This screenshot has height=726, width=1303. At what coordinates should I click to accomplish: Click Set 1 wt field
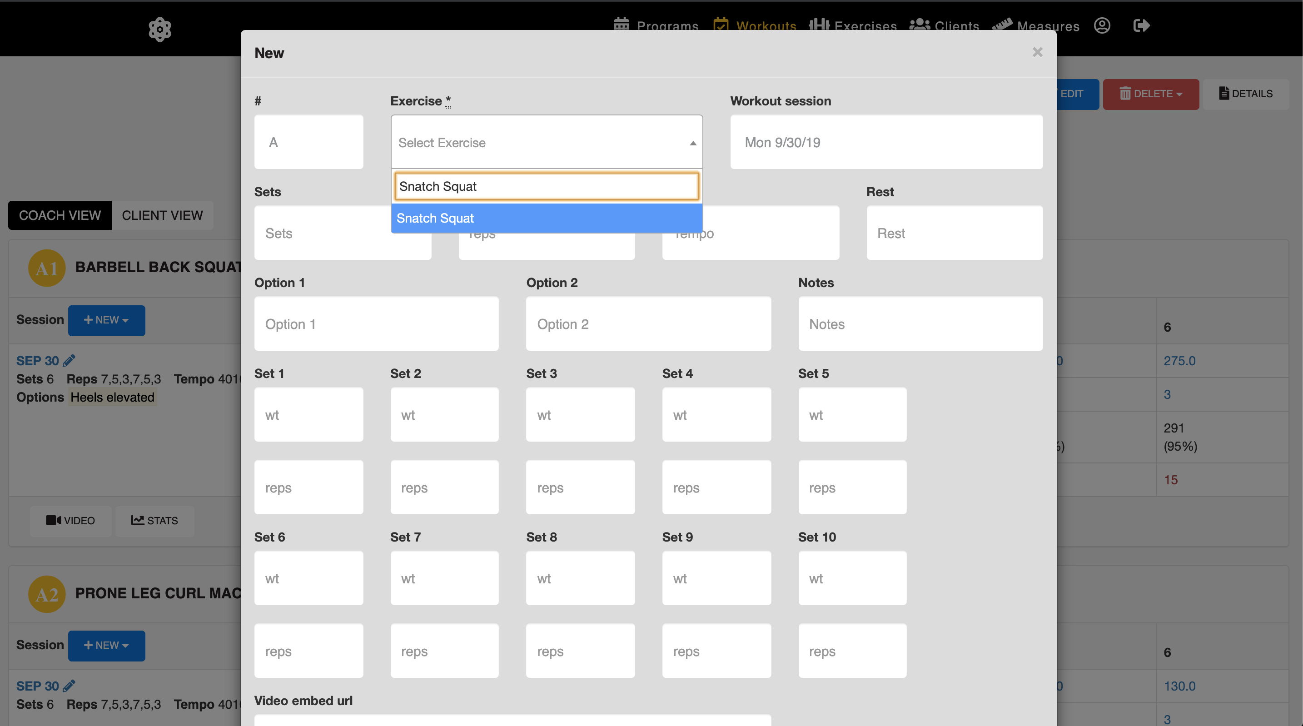click(x=308, y=415)
